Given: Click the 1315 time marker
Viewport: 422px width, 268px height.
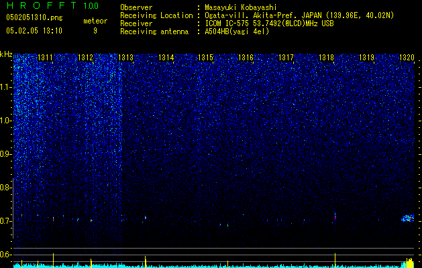Looking at the screenshot, I should (205, 58).
